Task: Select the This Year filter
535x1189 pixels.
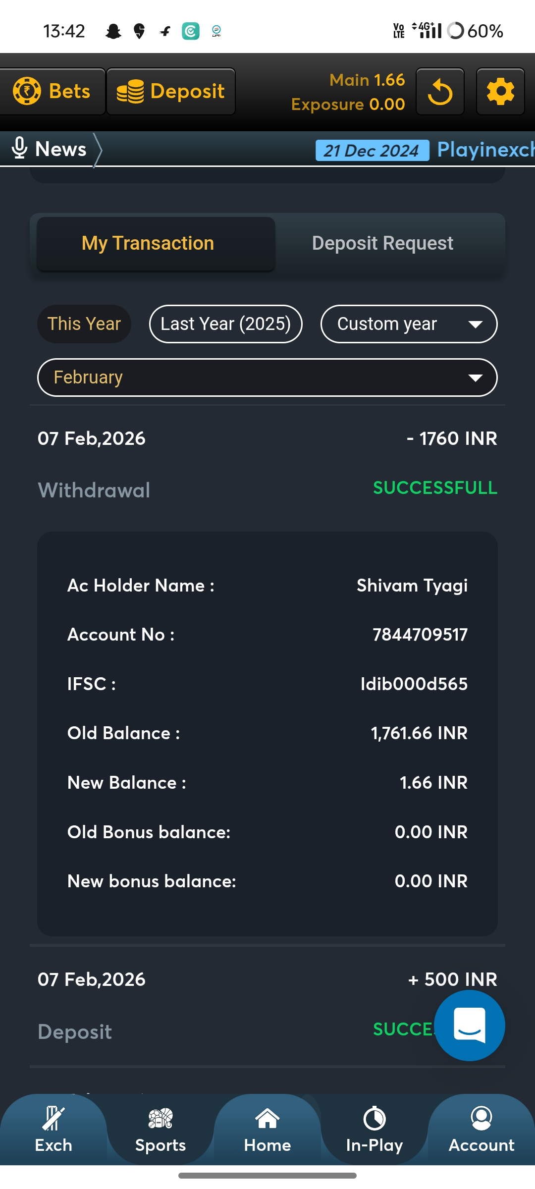Action: pos(84,324)
